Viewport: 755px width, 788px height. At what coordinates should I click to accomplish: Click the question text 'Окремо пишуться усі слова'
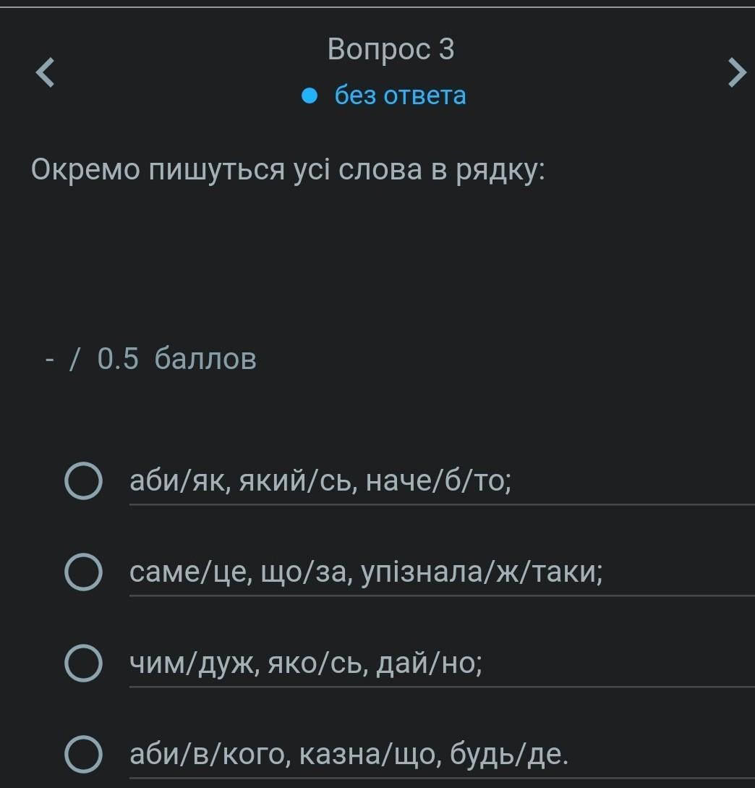tap(287, 170)
